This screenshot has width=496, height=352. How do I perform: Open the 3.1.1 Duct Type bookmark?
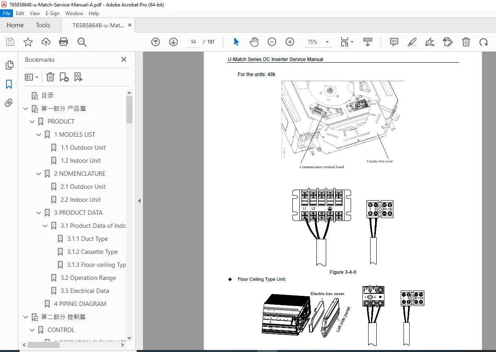[88, 239]
